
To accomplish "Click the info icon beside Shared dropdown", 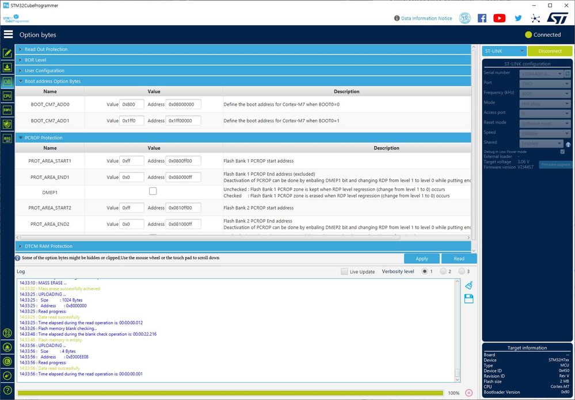I will pyautogui.click(x=568, y=145).
